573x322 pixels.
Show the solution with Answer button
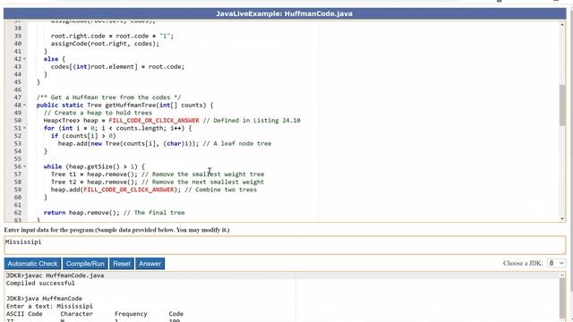pos(150,264)
